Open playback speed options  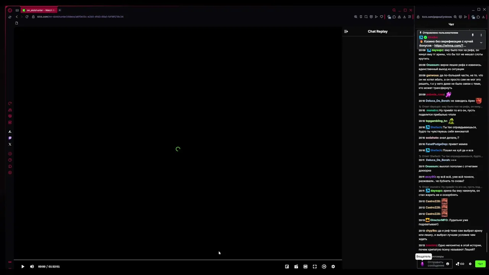coord(324,267)
